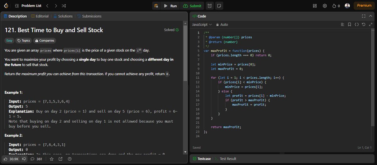Open the user profile avatar
The width and height of the screenshot is (377, 165).
pyautogui.click(x=347, y=6)
